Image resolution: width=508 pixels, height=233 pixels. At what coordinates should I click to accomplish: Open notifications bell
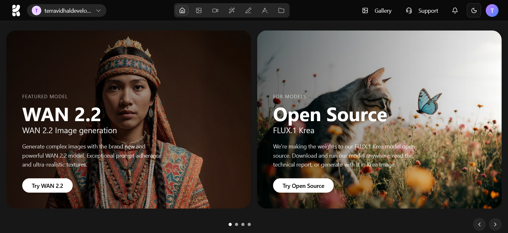(455, 10)
